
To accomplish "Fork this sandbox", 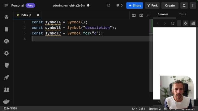I will pyautogui.click(x=152, y=6).
